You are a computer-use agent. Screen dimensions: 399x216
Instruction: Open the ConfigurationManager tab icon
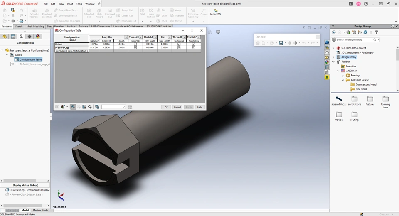pos(21,37)
